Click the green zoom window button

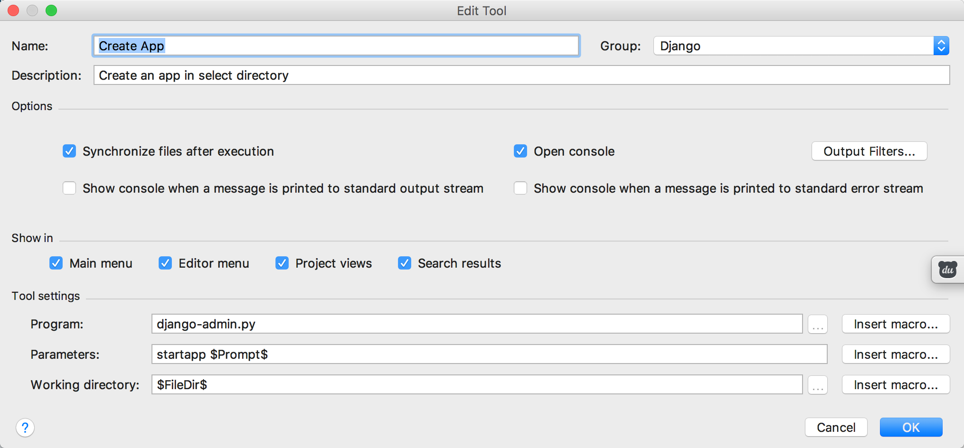51,10
